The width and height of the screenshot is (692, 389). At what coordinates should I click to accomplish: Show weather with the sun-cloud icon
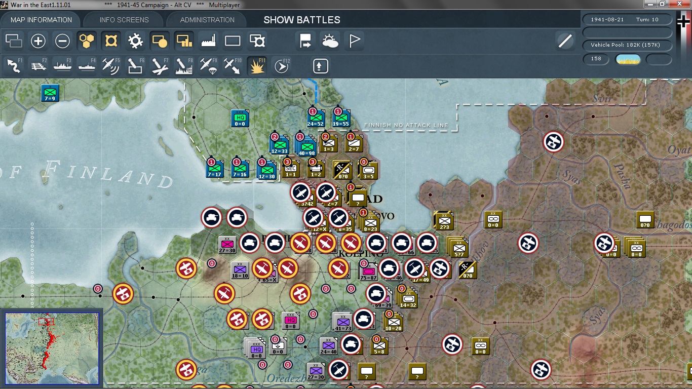click(x=330, y=41)
